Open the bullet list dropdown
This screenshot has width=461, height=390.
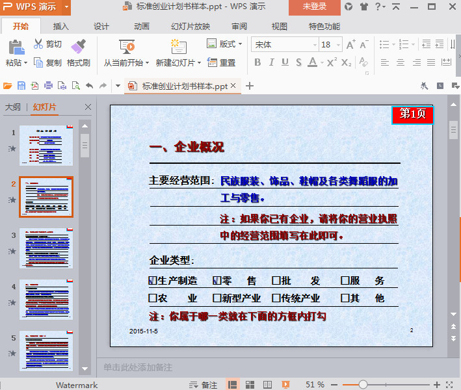coord(393,45)
